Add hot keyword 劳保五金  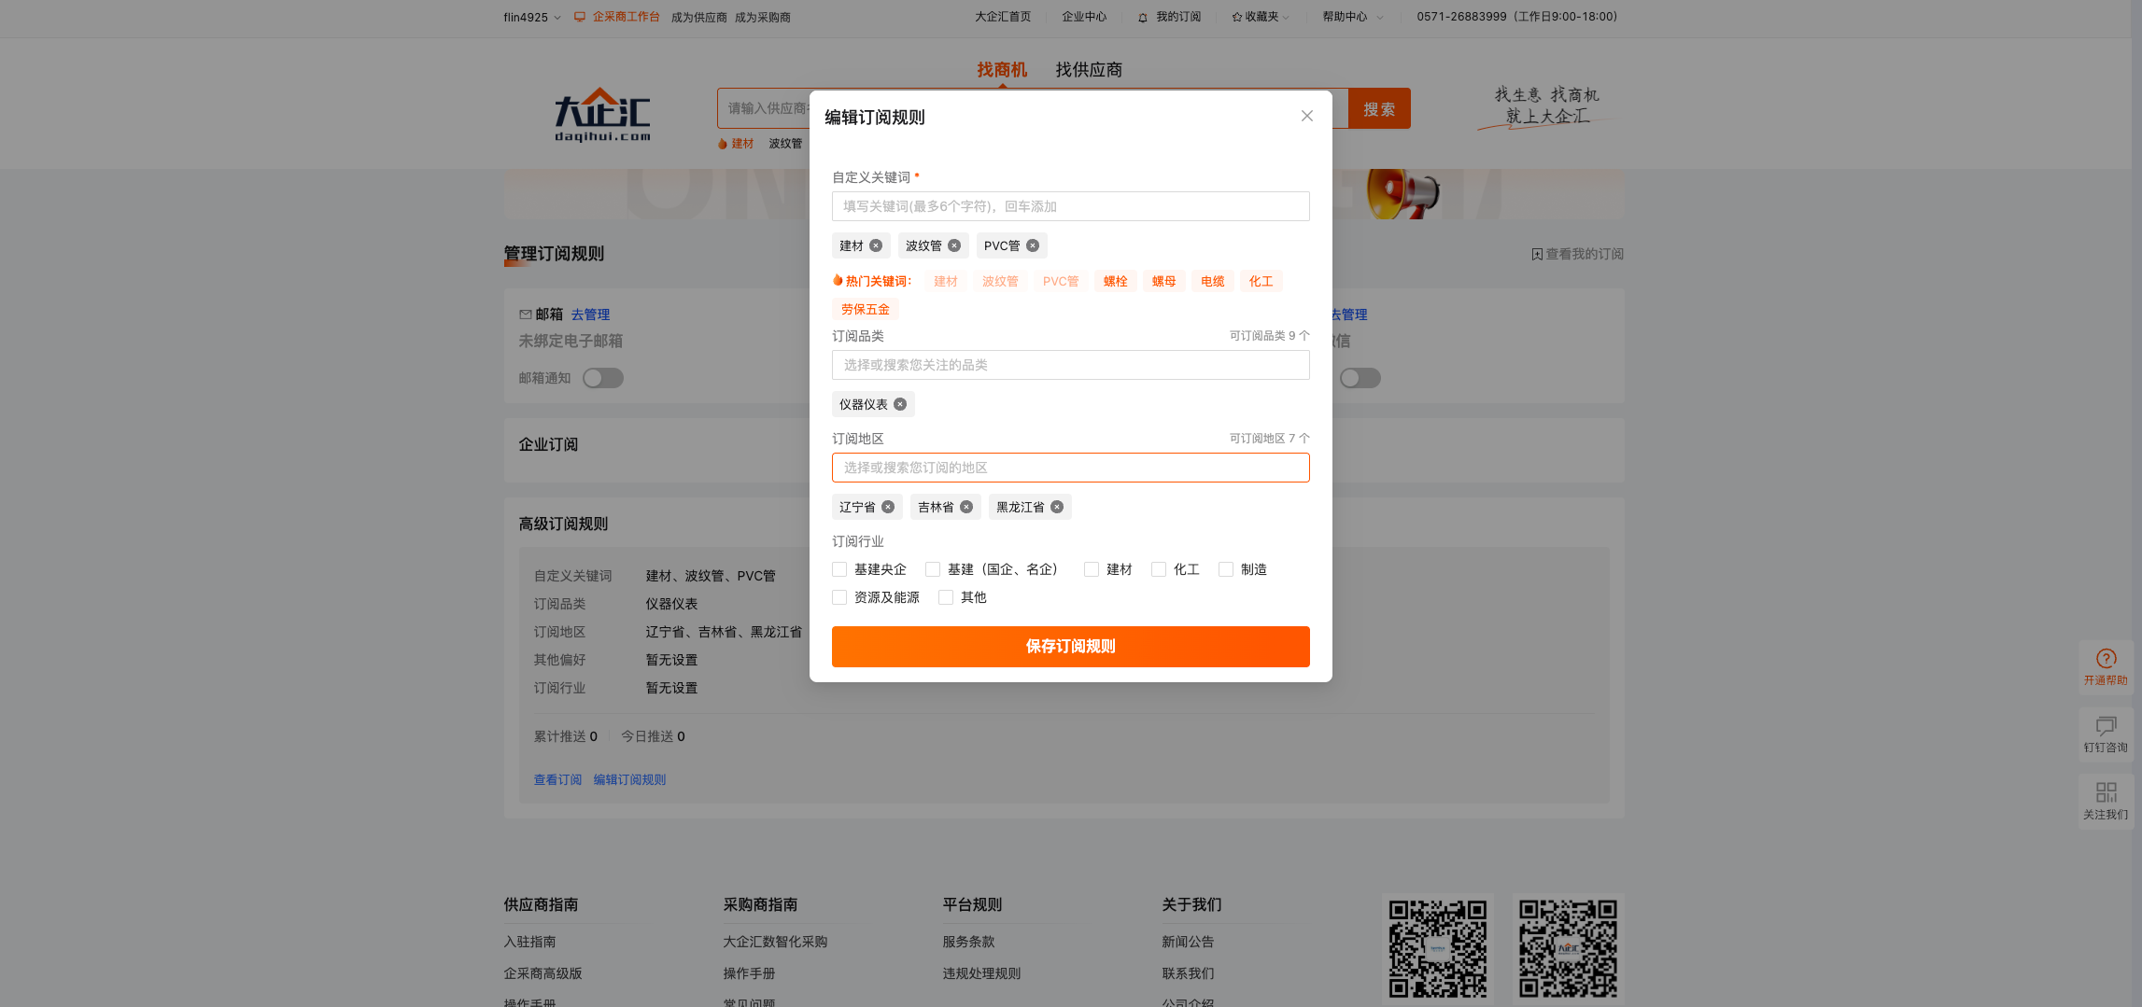(x=866, y=309)
